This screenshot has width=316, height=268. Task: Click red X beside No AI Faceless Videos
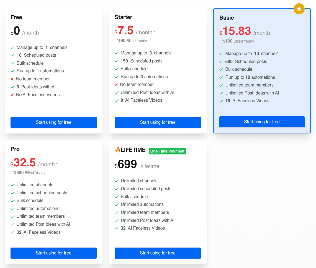12,95
